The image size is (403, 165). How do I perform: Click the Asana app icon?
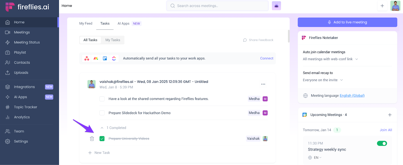87,58
